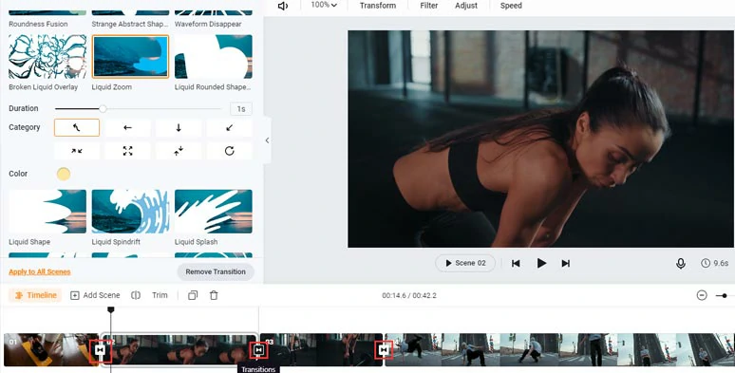Skip to next scene icon

pos(566,263)
